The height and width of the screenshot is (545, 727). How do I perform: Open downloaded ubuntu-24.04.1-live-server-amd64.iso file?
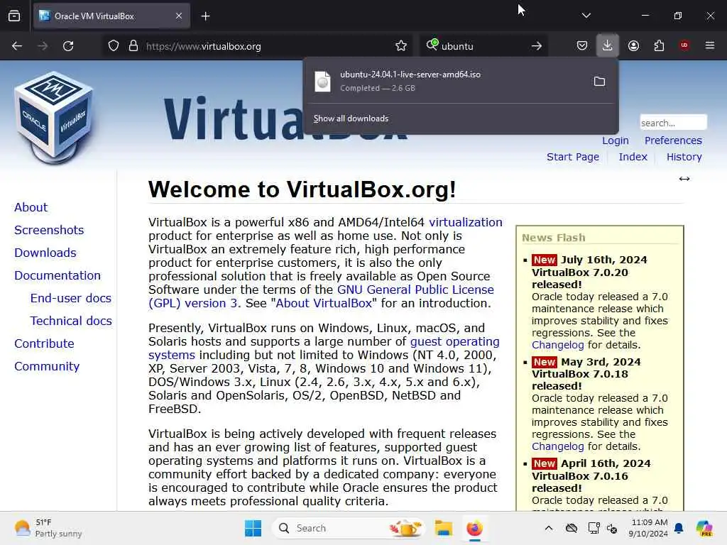tap(445, 81)
